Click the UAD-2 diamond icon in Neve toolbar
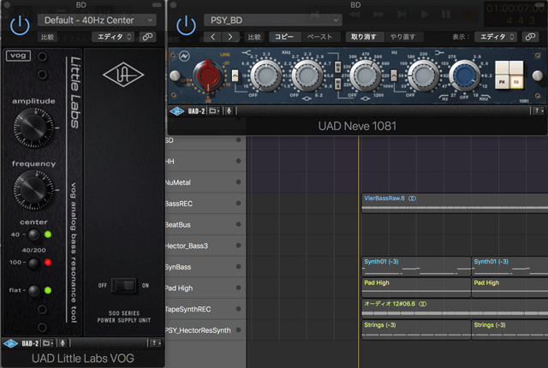 click(x=177, y=111)
